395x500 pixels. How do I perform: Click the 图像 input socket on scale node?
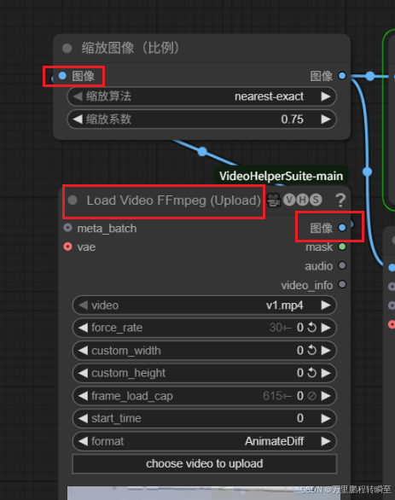pos(62,76)
